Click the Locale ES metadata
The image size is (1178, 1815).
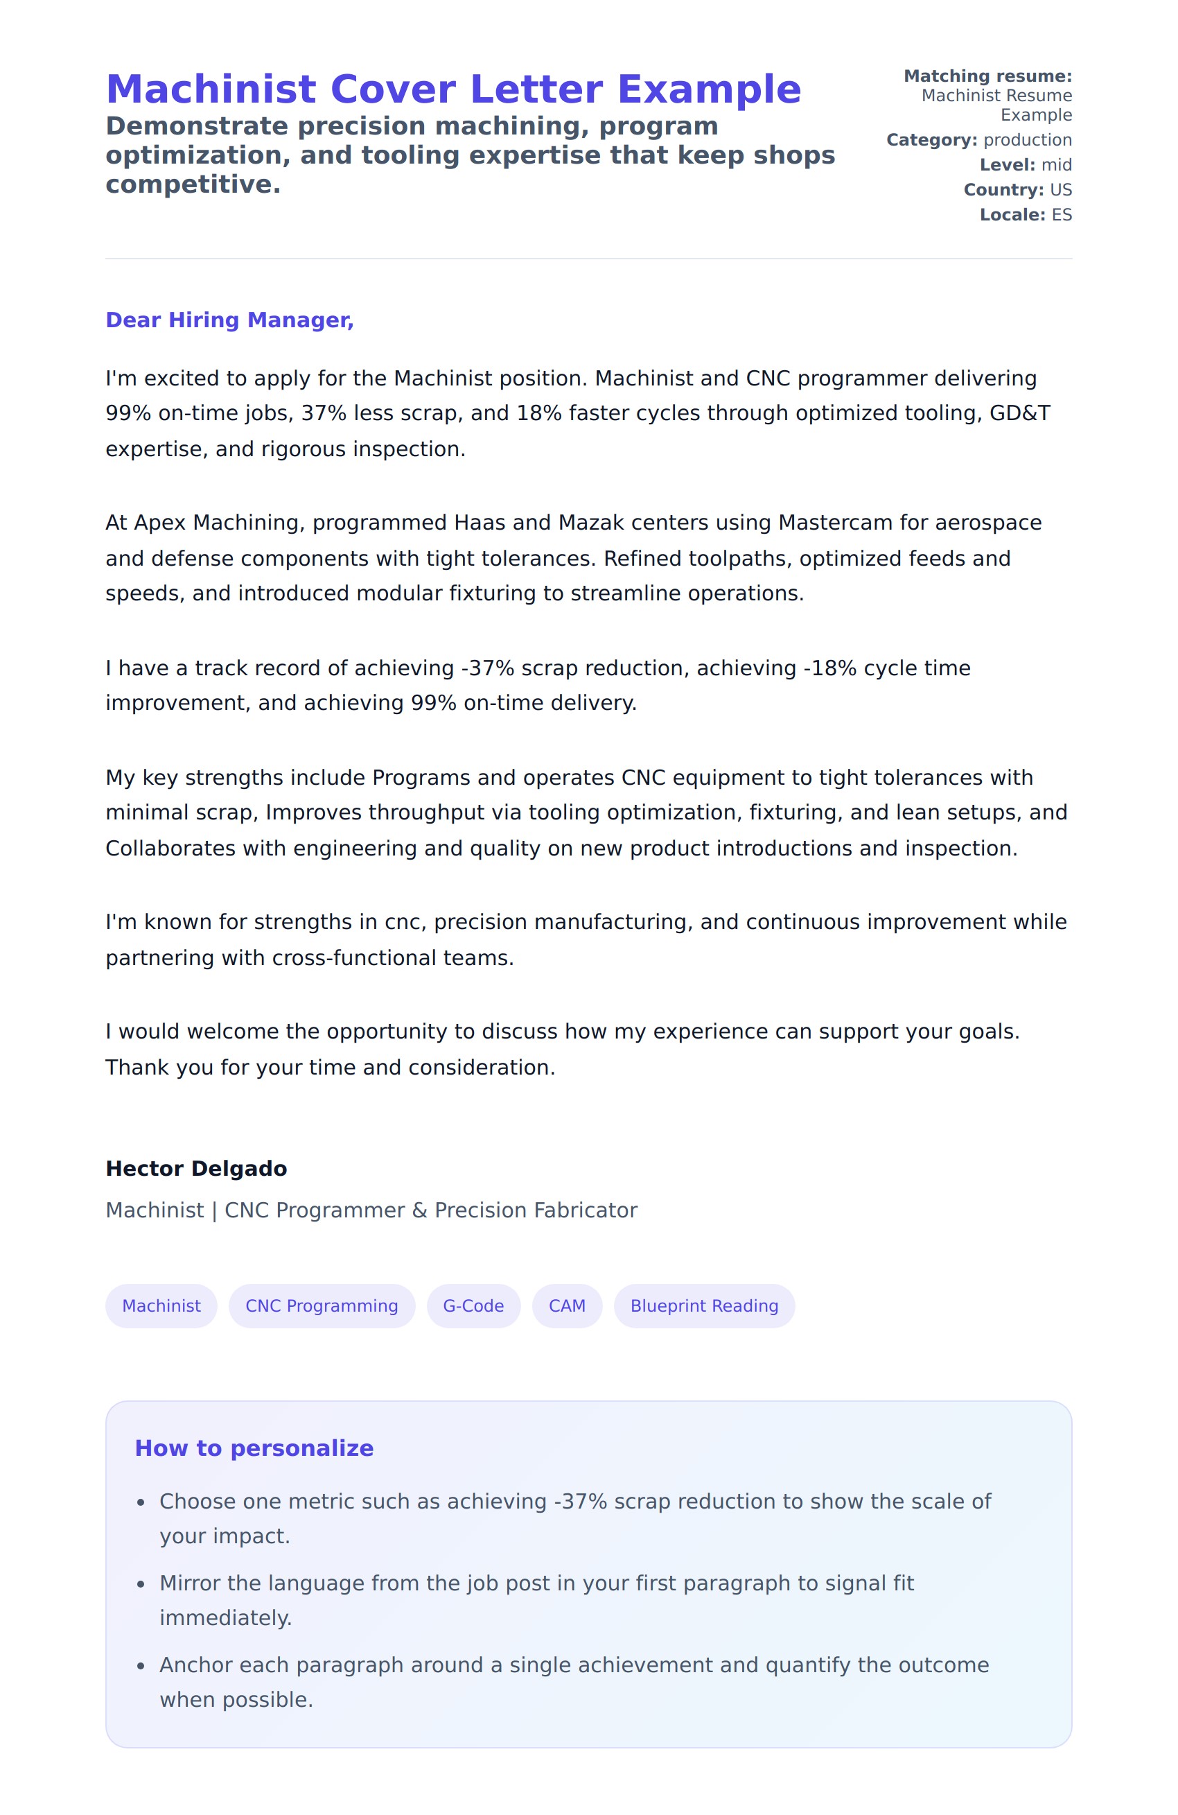(x=1025, y=215)
